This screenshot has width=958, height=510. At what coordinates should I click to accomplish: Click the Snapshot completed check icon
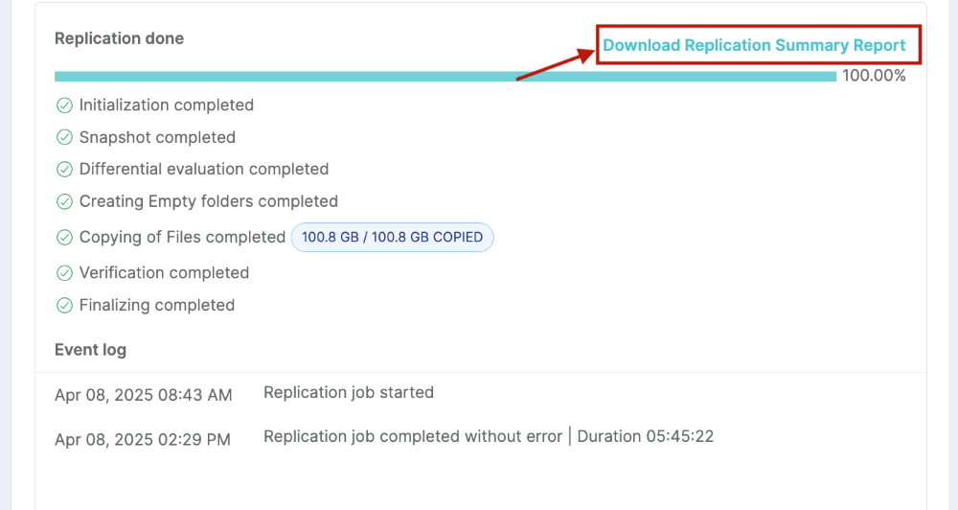(x=64, y=137)
